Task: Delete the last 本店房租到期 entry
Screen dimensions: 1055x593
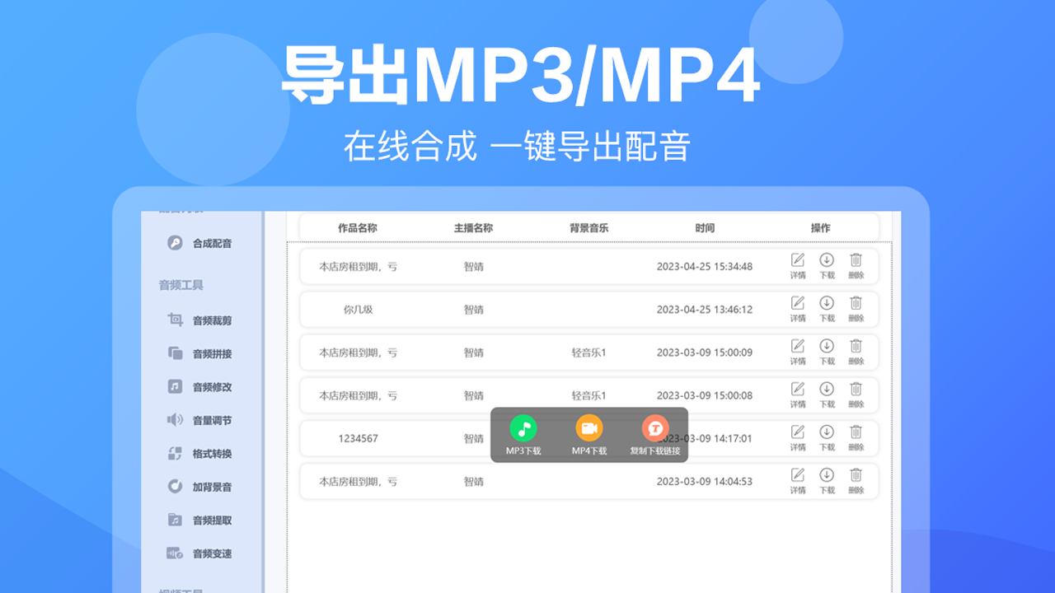Action: 856,475
